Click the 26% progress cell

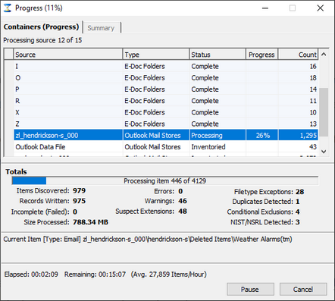click(x=262, y=135)
